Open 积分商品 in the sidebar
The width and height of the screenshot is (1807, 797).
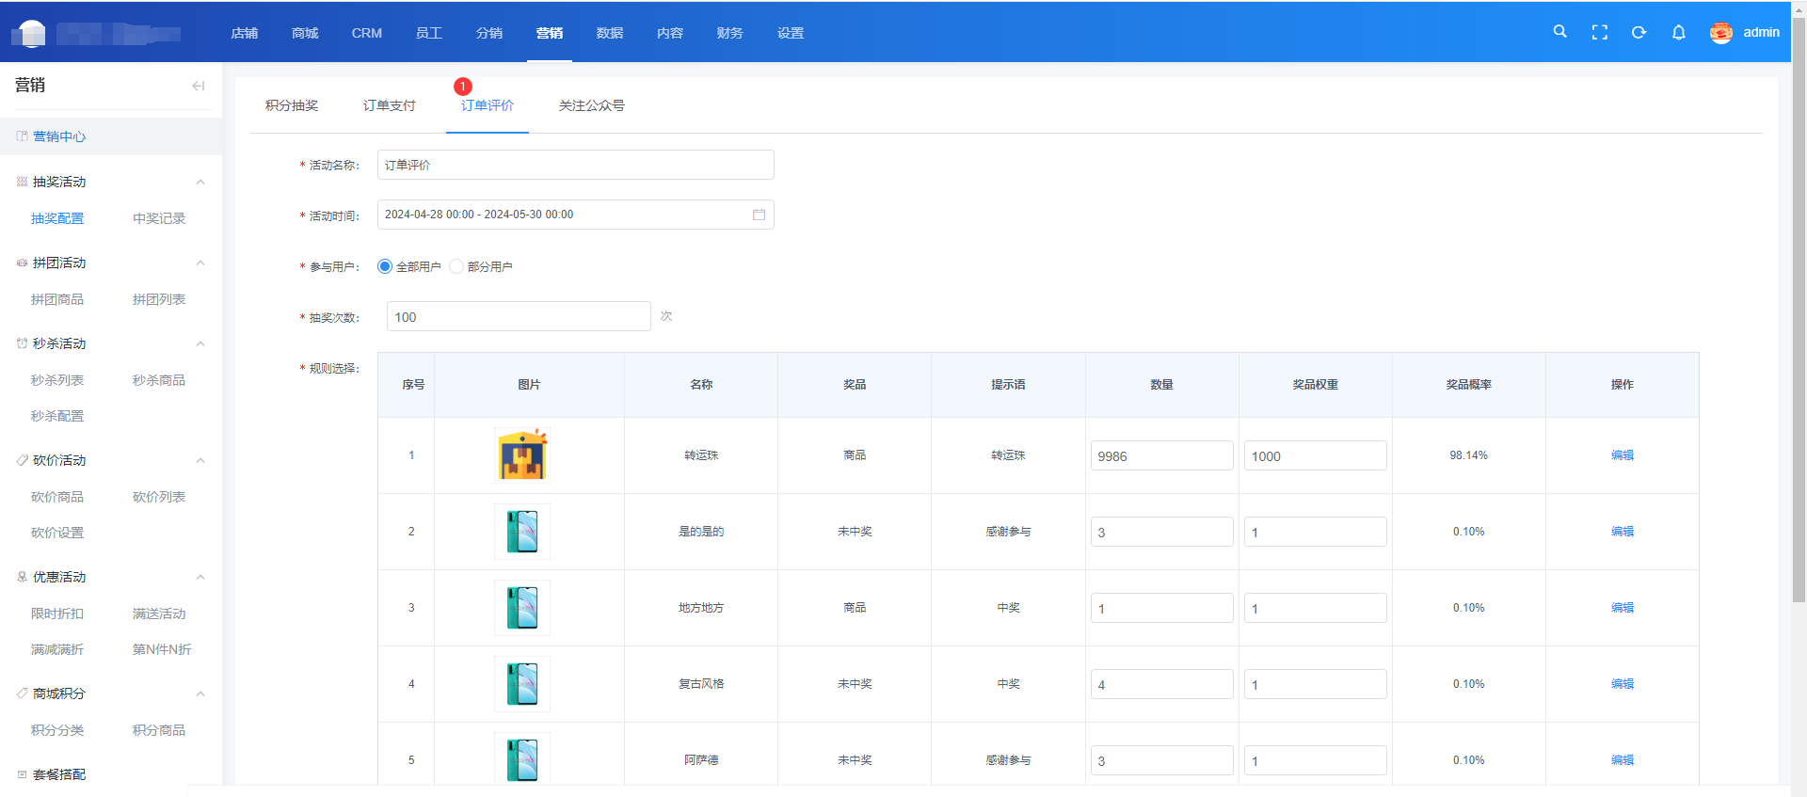[159, 730]
